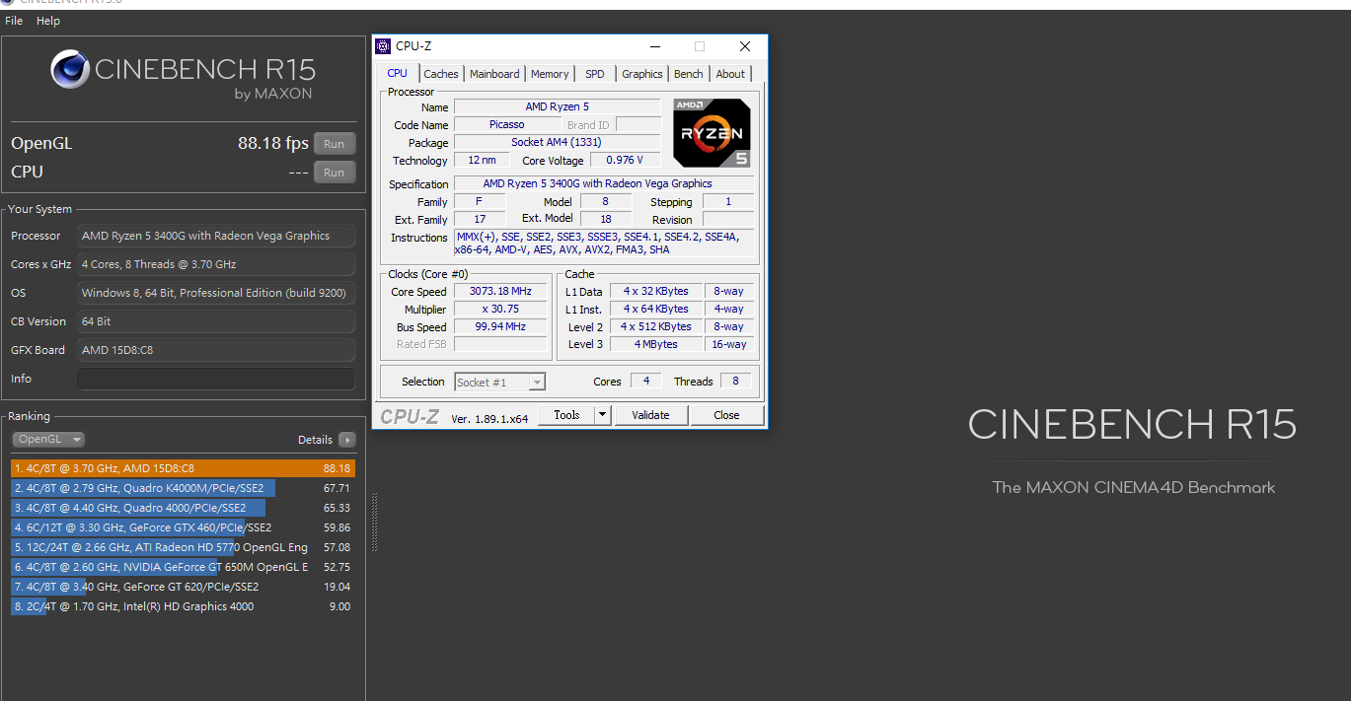Open the File menu in Cinebench
Image resolution: width=1351 pixels, height=701 pixels.
click(x=14, y=21)
